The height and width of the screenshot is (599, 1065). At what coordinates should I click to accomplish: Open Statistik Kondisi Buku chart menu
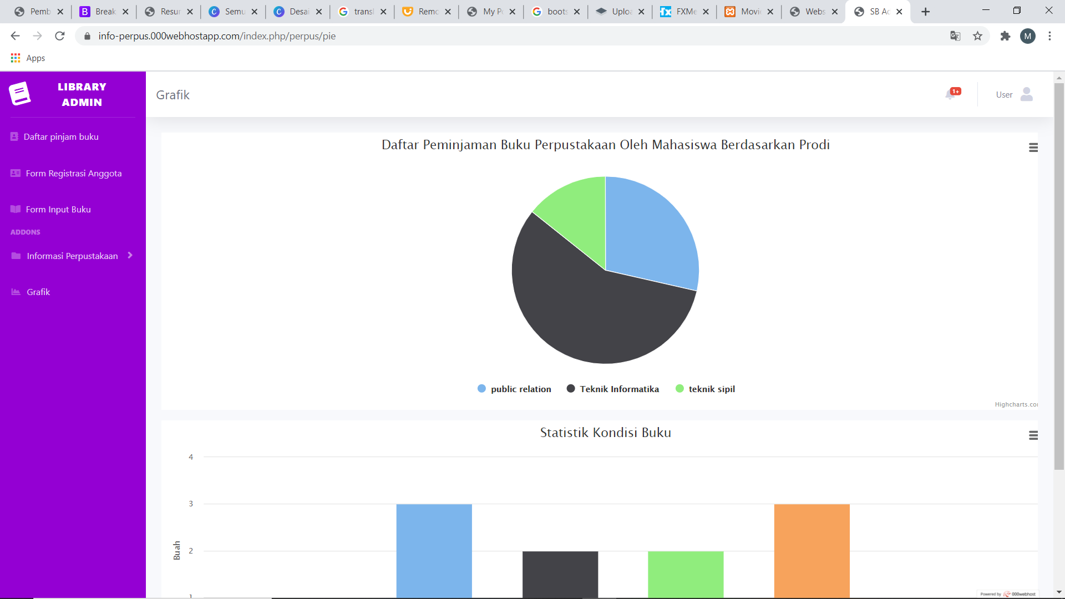click(1033, 435)
